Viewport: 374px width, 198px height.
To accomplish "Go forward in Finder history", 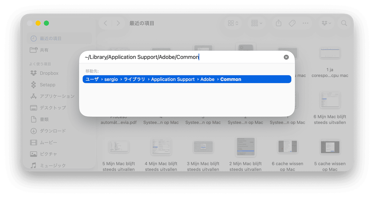I will click(118, 23).
